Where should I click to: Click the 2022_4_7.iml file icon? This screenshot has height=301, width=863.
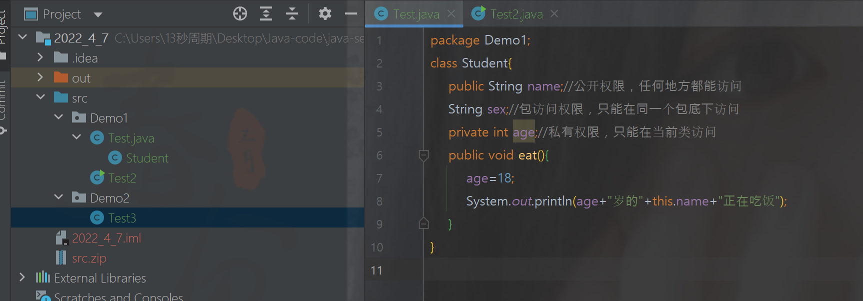click(62, 237)
